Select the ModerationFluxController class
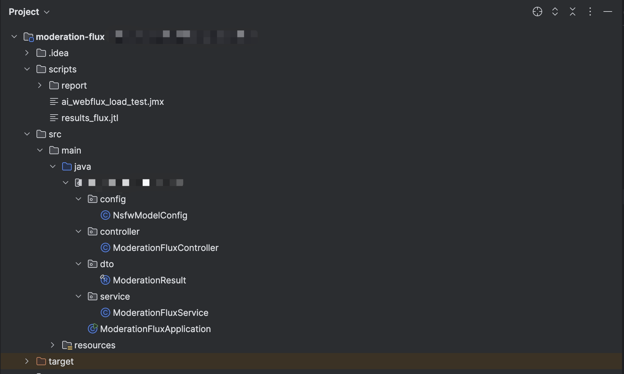The image size is (624, 374). [x=166, y=248]
